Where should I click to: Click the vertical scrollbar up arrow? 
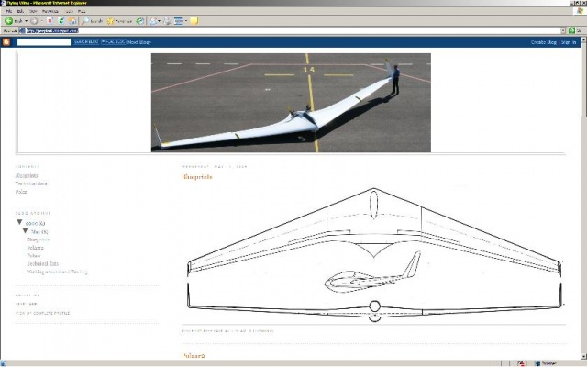tap(584, 39)
